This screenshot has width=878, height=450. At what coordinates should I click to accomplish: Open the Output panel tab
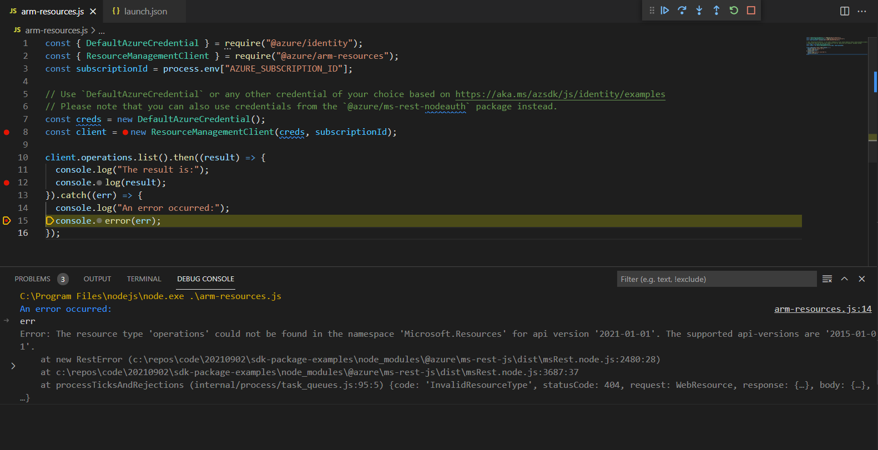pos(97,279)
